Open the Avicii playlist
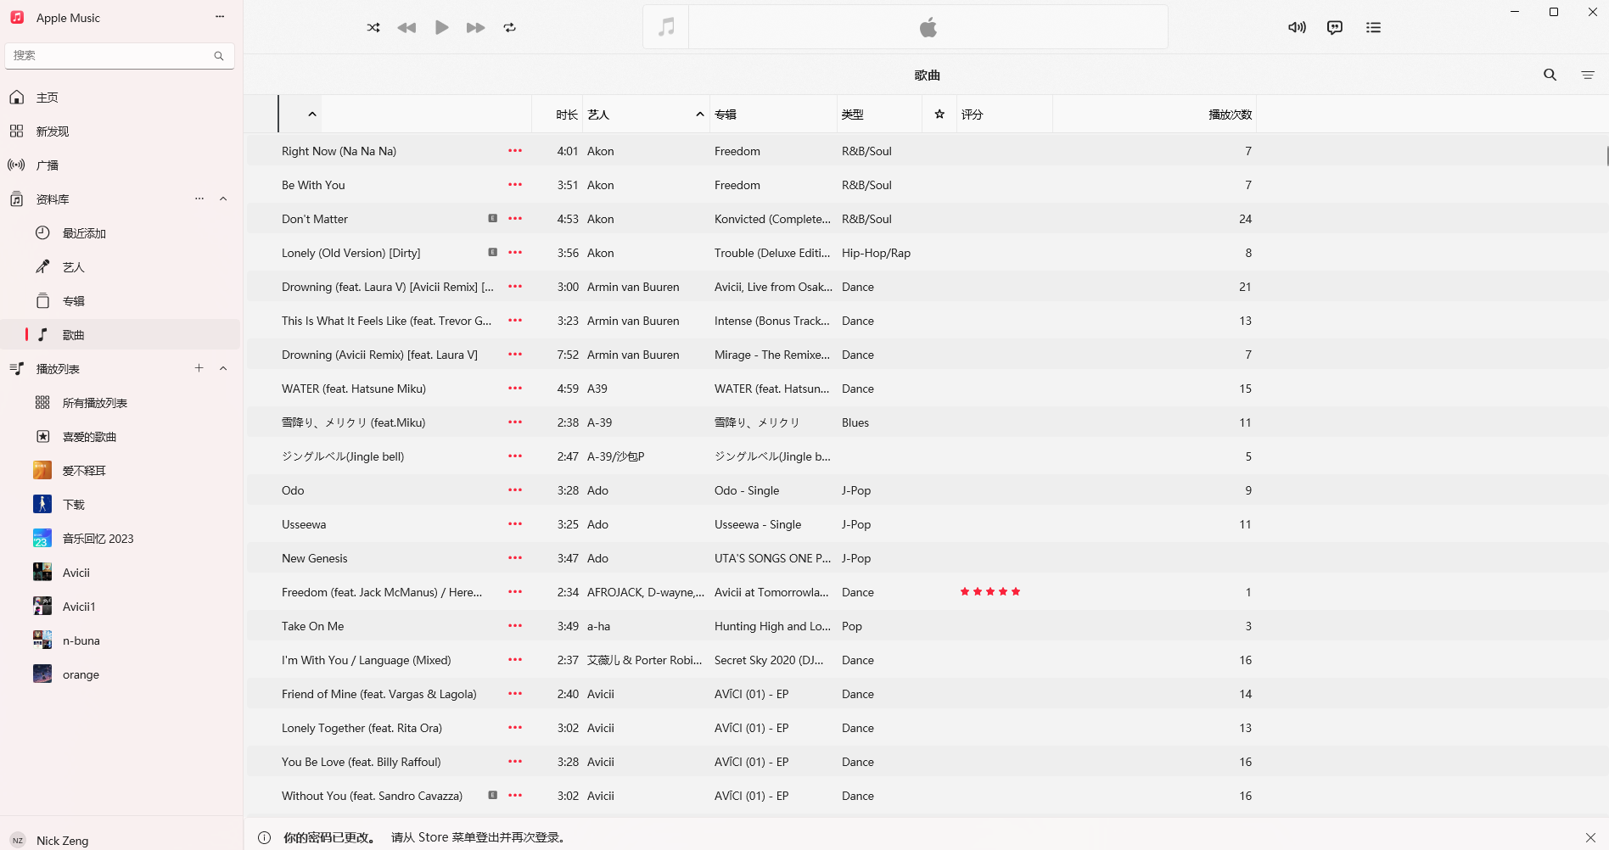Screen dimensions: 1609x850 tap(76, 573)
